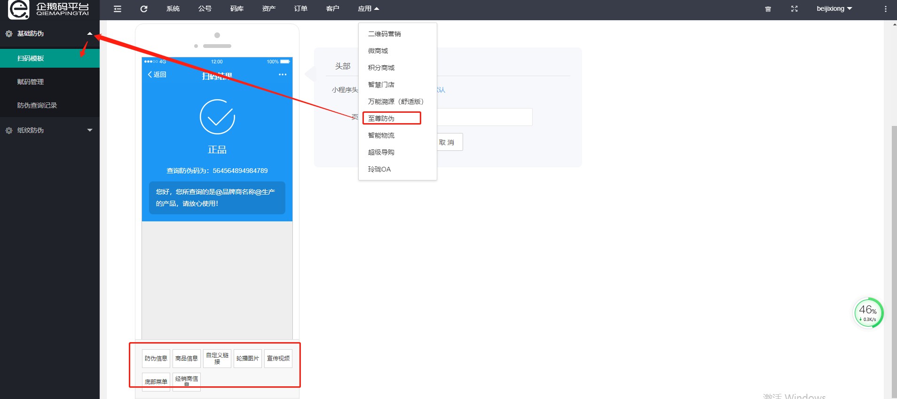Click the 防伪信息 module button

tap(156, 359)
